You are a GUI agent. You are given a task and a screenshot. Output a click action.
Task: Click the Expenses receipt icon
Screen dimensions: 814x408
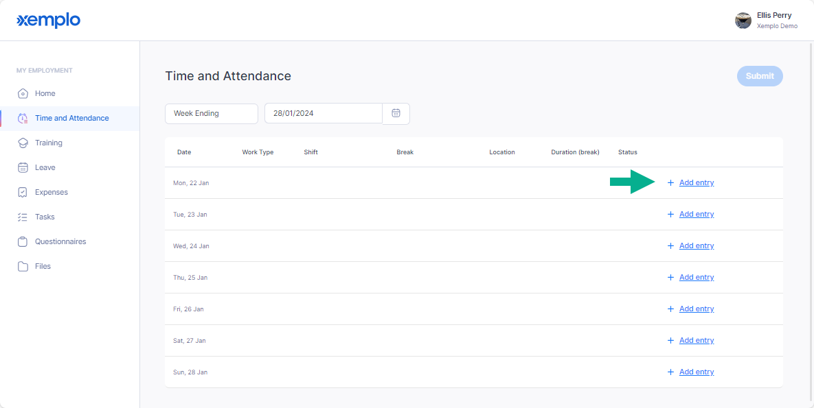23,192
